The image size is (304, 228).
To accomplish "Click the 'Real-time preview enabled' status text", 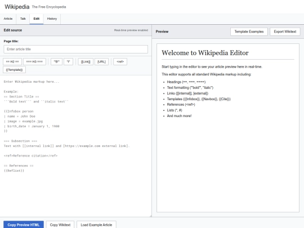I will [x=131, y=30].
